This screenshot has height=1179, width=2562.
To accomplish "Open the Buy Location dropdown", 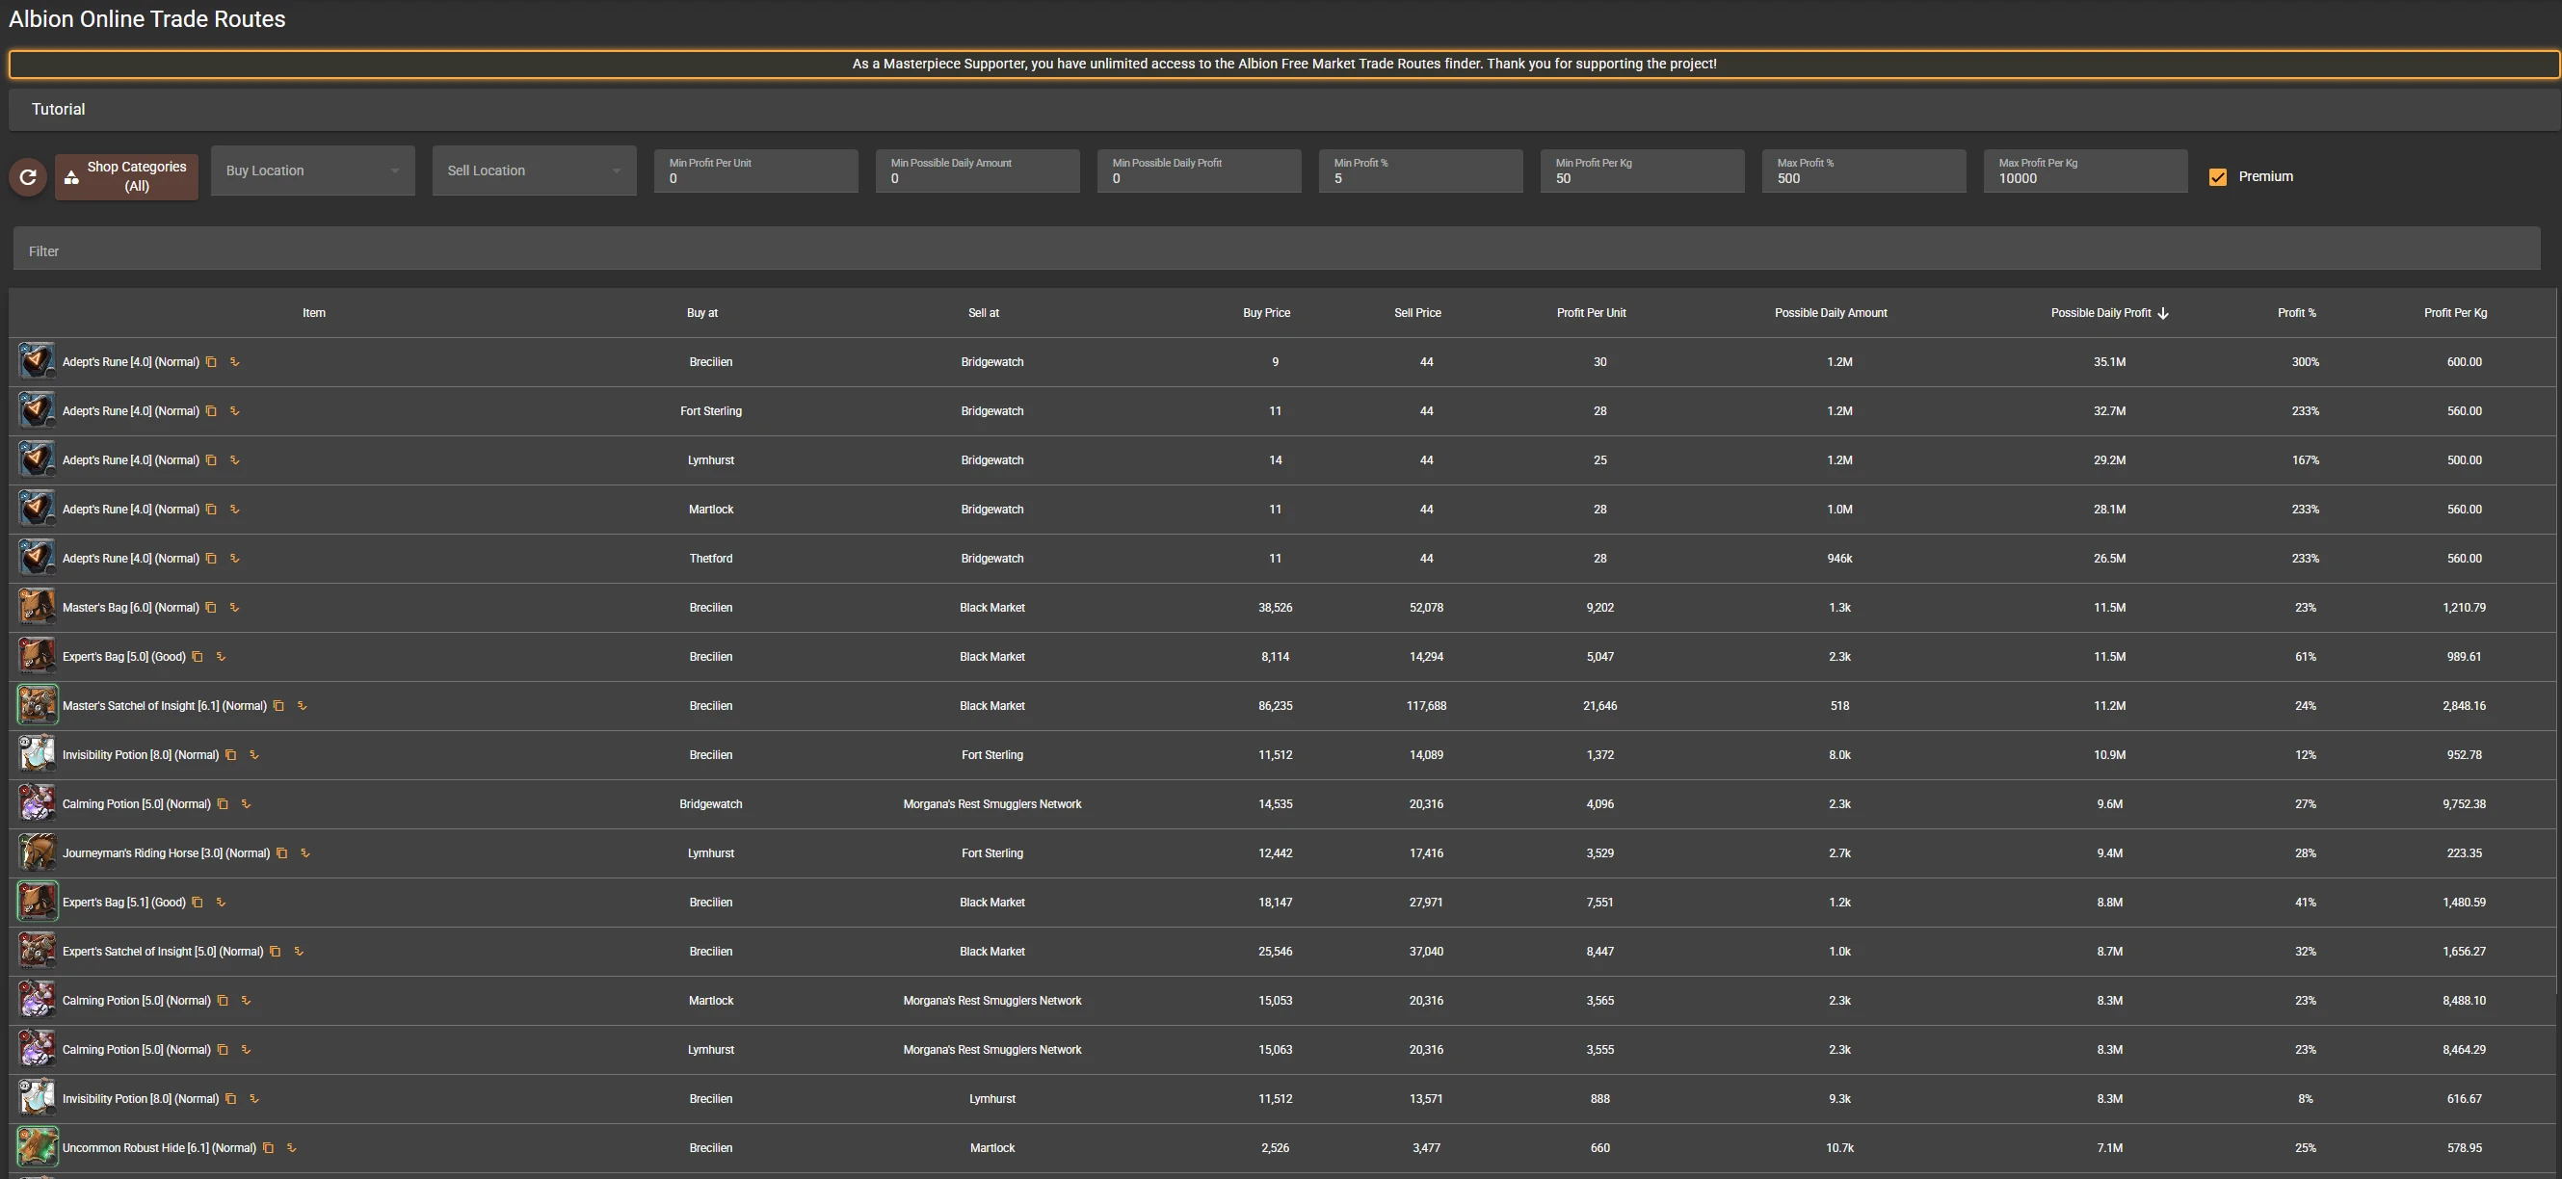I will coord(312,171).
